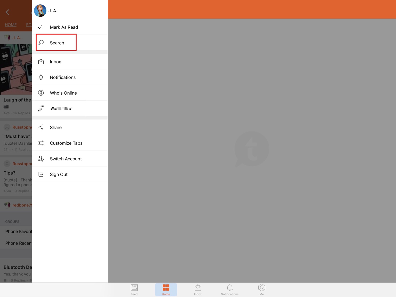Viewport: 396px width, 297px height.
Task: Click the Sign Out icon
Action: (x=41, y=175)
